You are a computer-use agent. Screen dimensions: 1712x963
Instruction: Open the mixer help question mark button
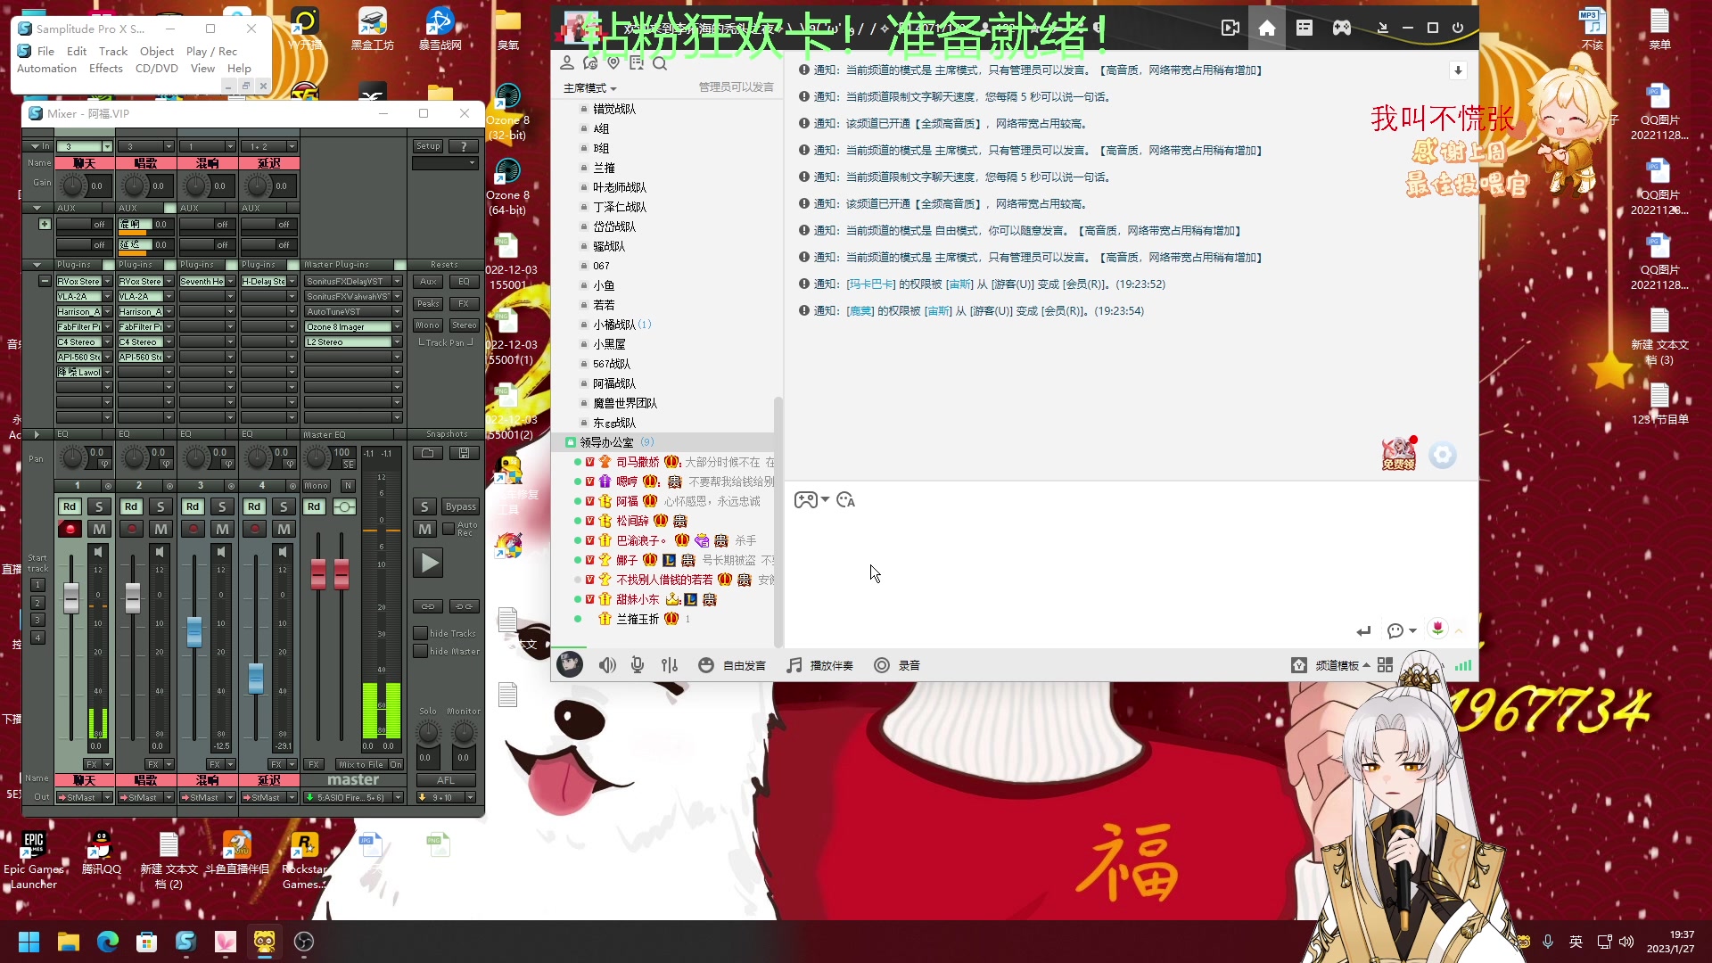click(x=464, y=146)
